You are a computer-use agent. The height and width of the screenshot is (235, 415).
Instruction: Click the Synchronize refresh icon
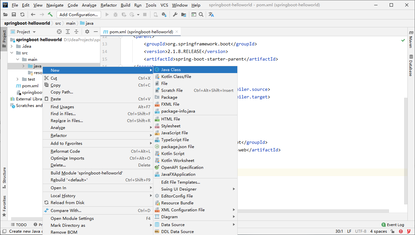tap(22, 14)
